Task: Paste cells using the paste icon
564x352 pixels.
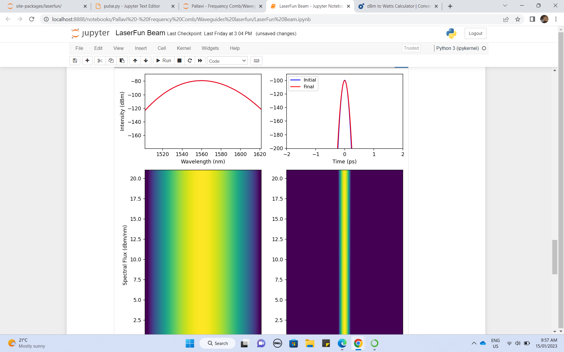Action: point(122,60)
